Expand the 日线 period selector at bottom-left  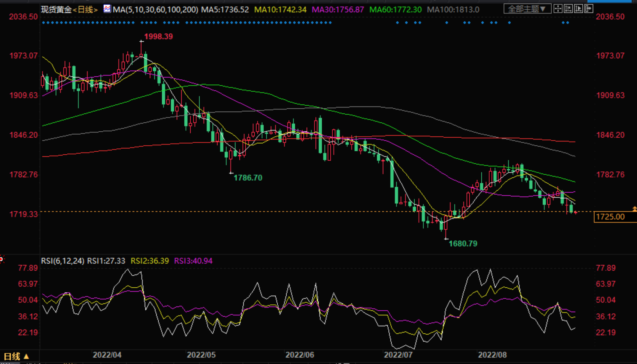click(16, 356)
